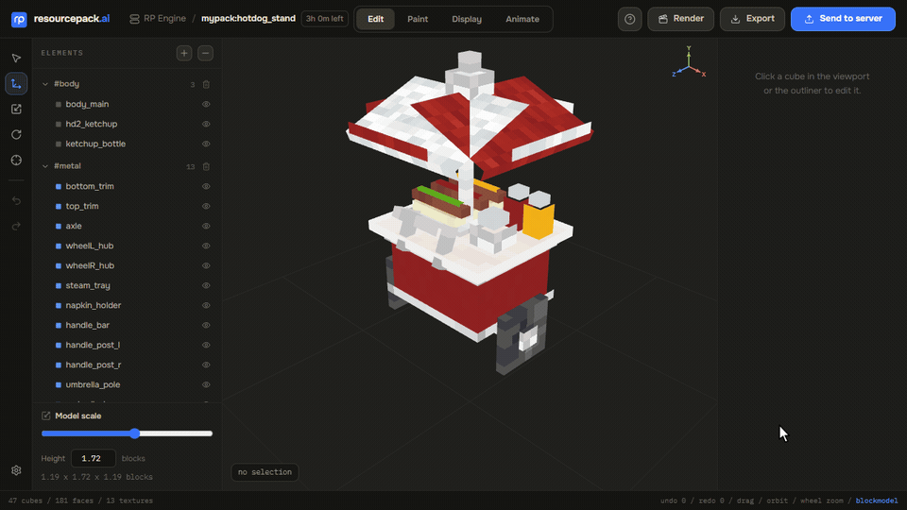Delete the #metal group trash icon
Image resolution: width=907 pixels, height=510 pixels.
point(206,166)
